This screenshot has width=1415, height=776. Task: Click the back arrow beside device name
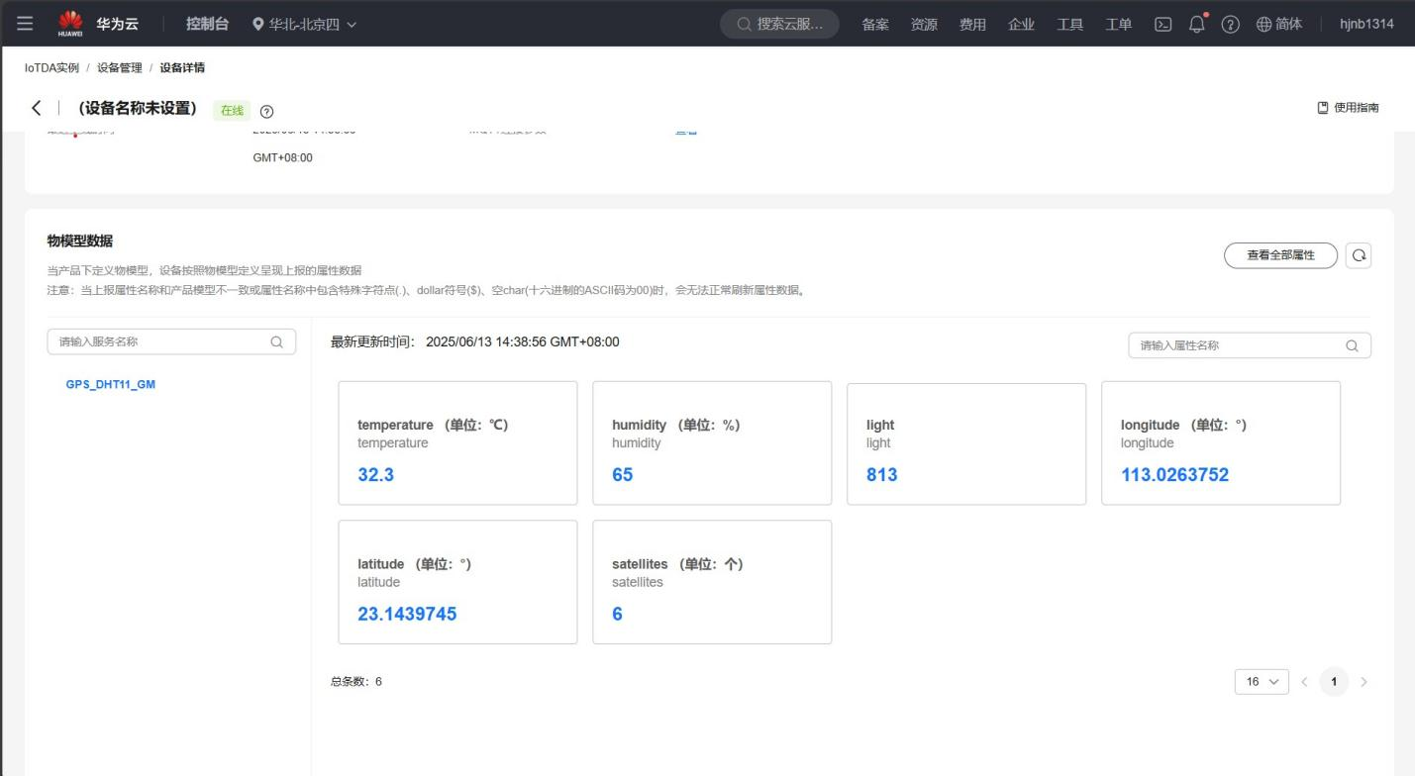37,109
